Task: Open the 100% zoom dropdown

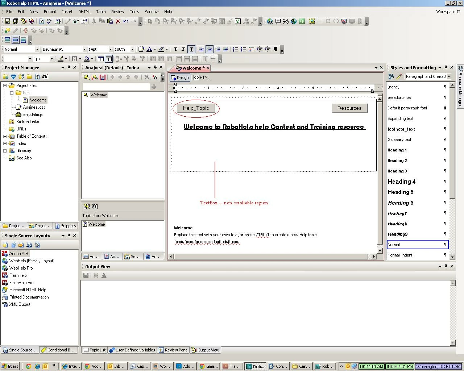Action: click(132, 49)
